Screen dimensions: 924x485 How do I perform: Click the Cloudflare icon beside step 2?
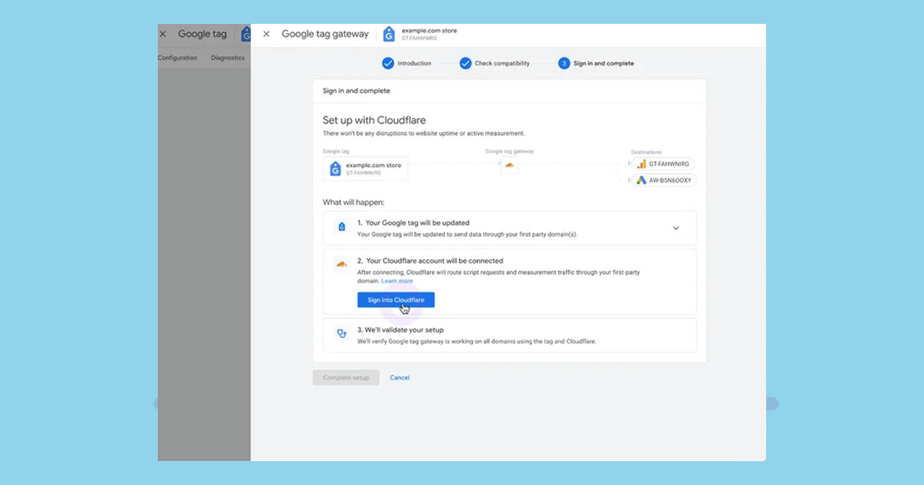point(341,265)
